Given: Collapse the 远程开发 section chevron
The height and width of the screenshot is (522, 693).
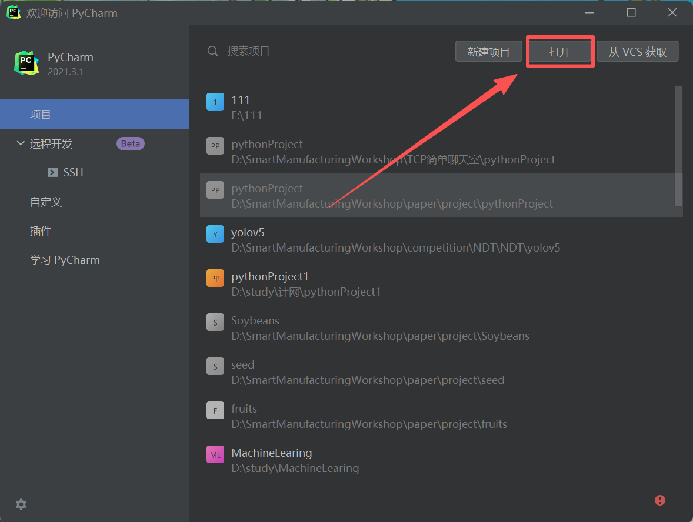Looking at the screenshot, I should click(x=21, y=143).
